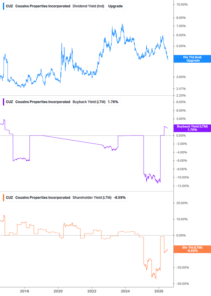
Task: Select the Shareholder Yield (LTM) legend label
Action: pos(92,198)
